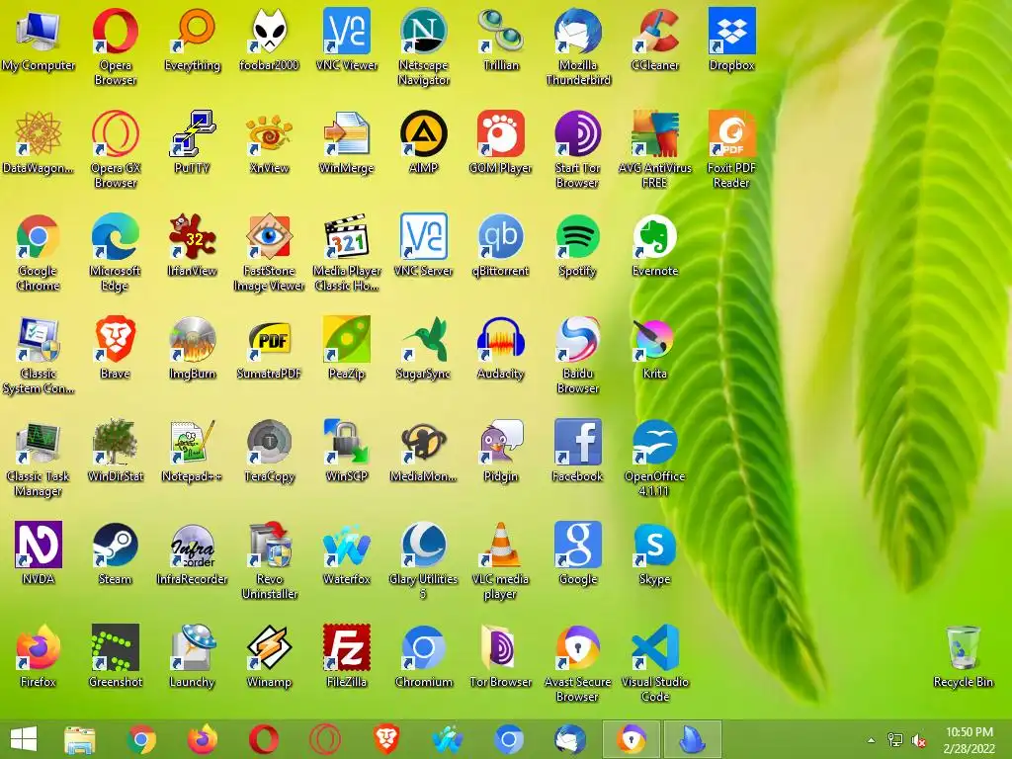Open the Recycle Bin
The height and width of the screenshot is (759, 1012).
pyautogui.click(x=964, y=656)
